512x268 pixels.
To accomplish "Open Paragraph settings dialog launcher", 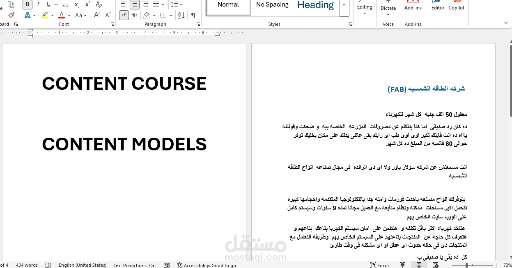I will 198,25.
